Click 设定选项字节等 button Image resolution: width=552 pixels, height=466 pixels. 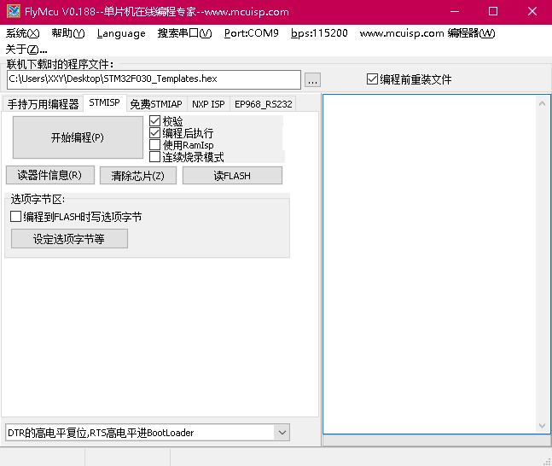click(69, 239)
